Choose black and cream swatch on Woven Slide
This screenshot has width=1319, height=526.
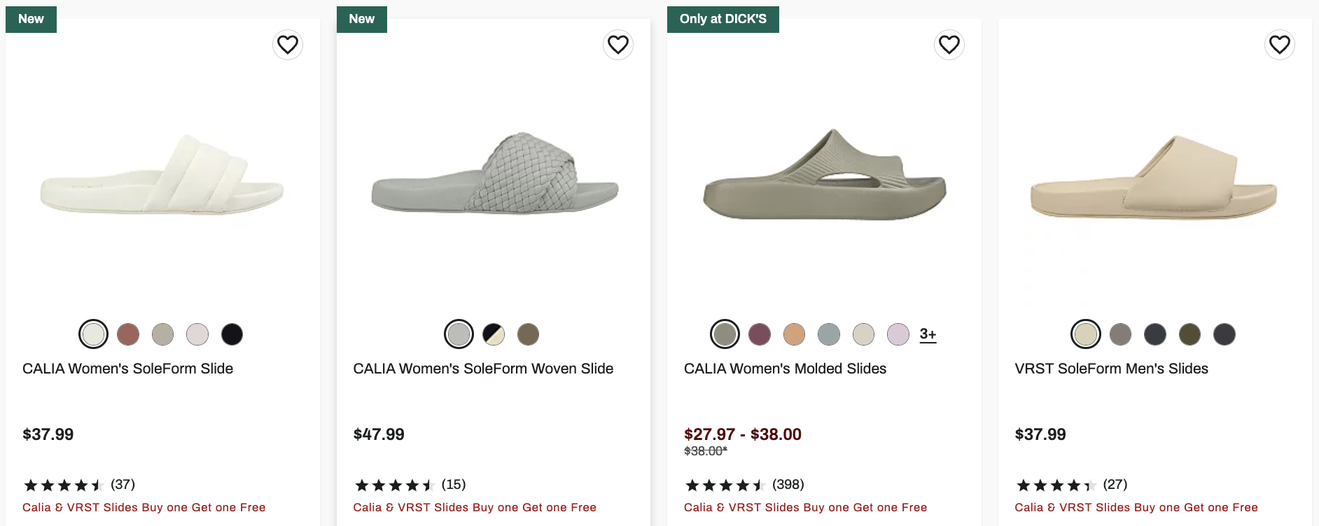coord(494,334)
